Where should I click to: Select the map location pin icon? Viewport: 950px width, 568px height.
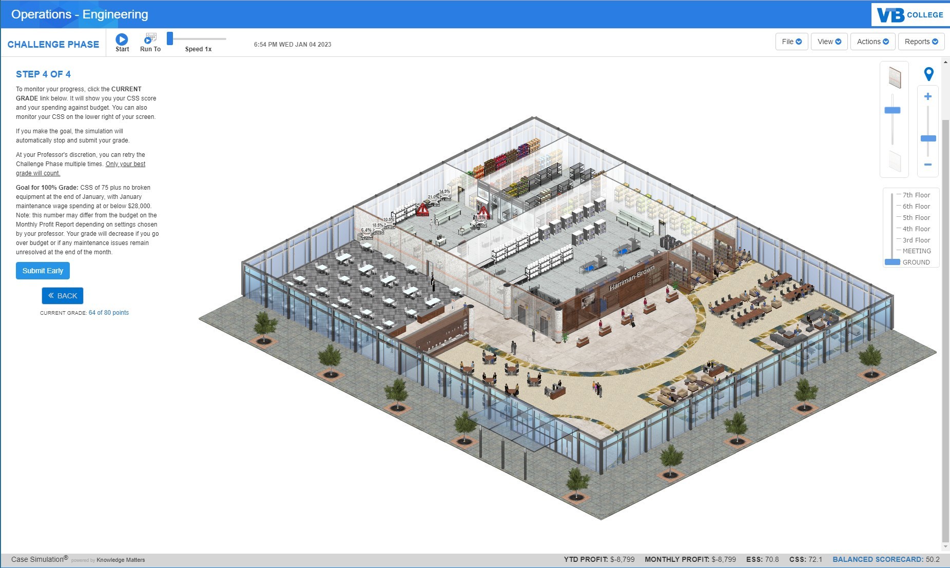928,73
